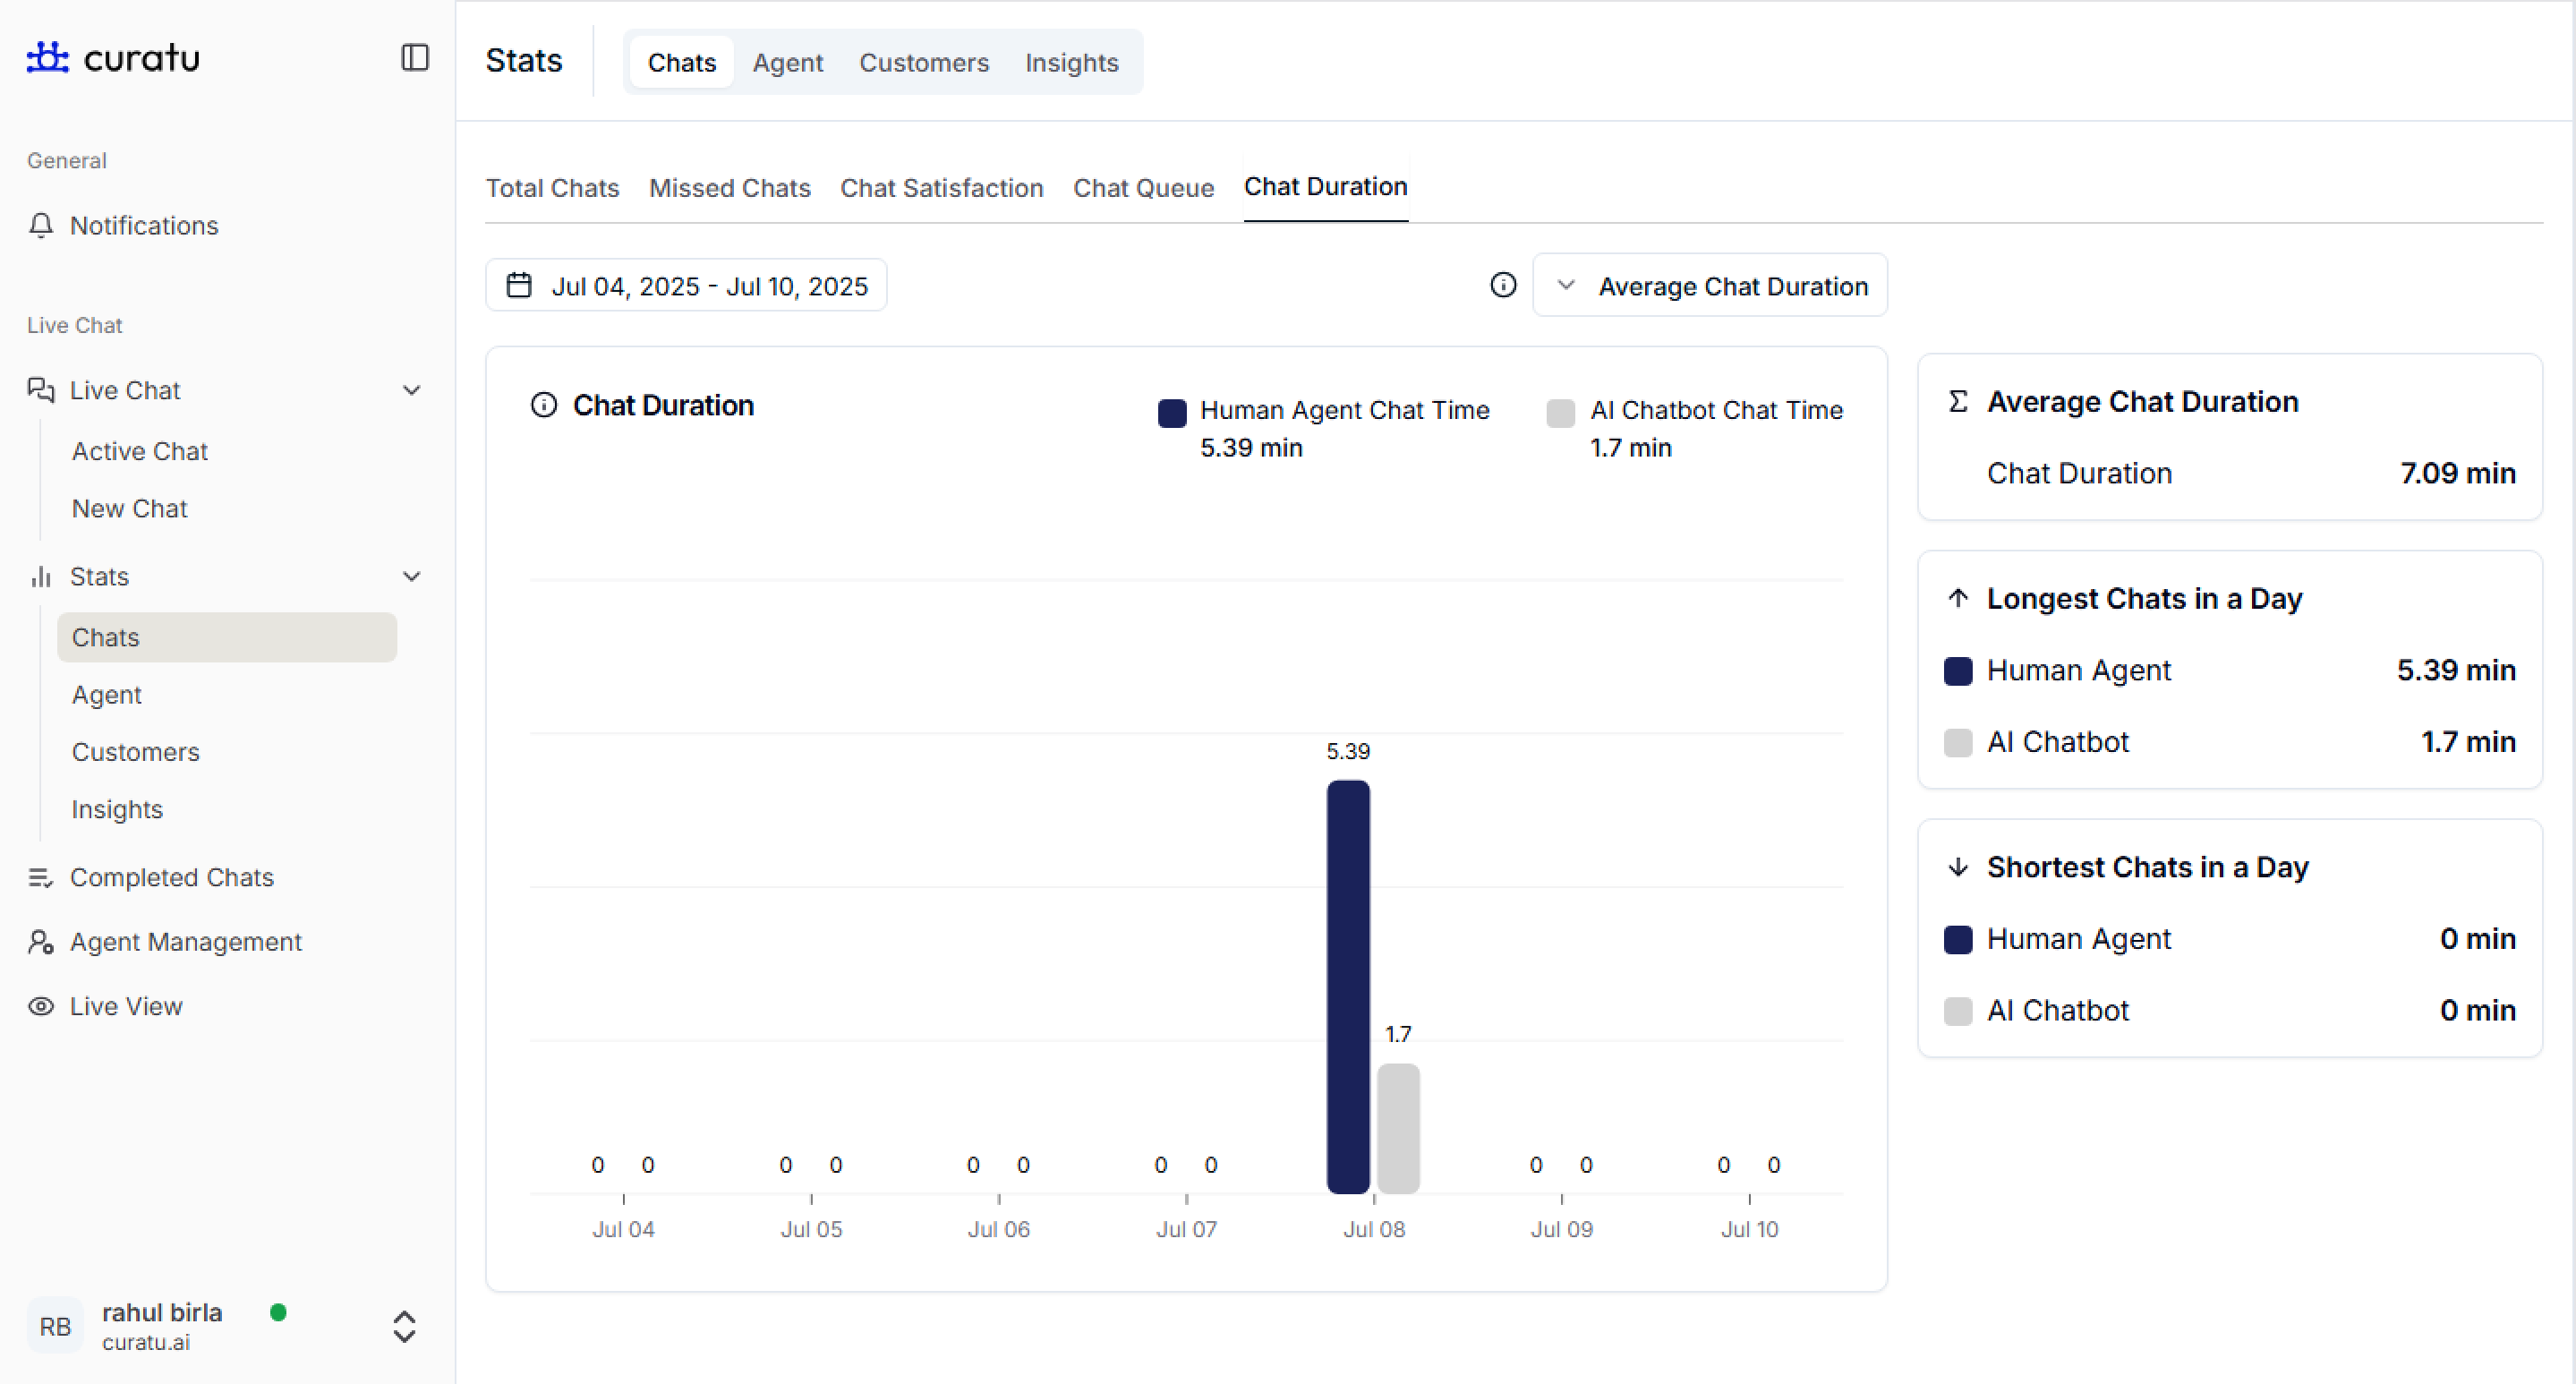Click the Completed Chats list icon

point(41,877)
